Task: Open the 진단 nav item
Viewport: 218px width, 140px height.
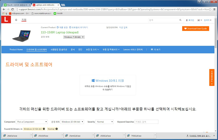Action: (x=80, y=50)
